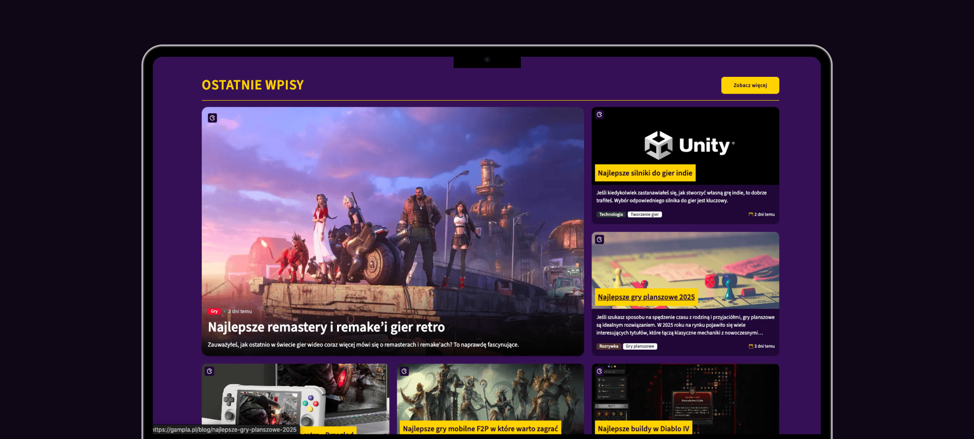Click the badge icon on board games card
Screen dimensions: 974x439
tap(600, 239)
